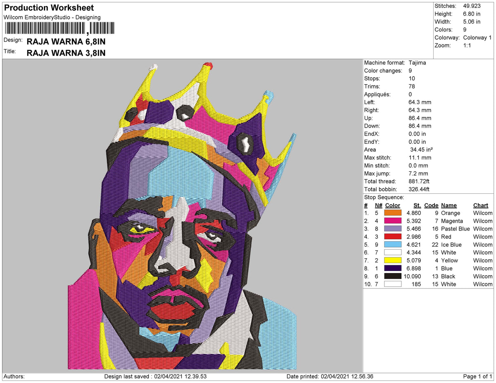Click the width value '5.06 in'
496x383 pixels.
tap(472, 22)
